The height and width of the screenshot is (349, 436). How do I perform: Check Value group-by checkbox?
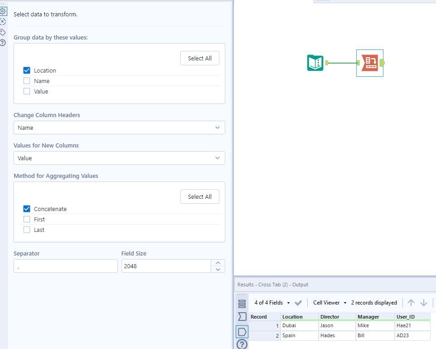pyautogui.click(x=27, y=91)
